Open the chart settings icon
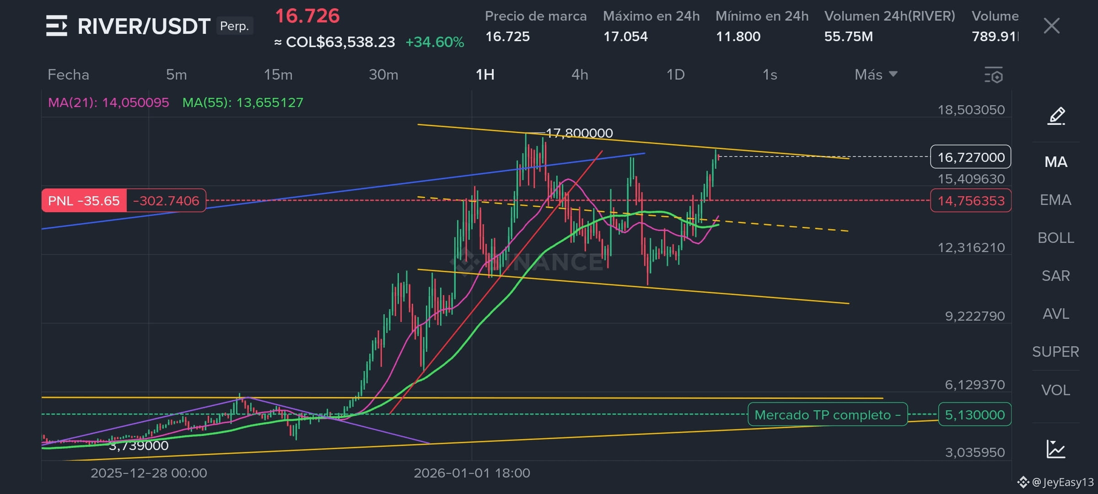 click(993, 75)
